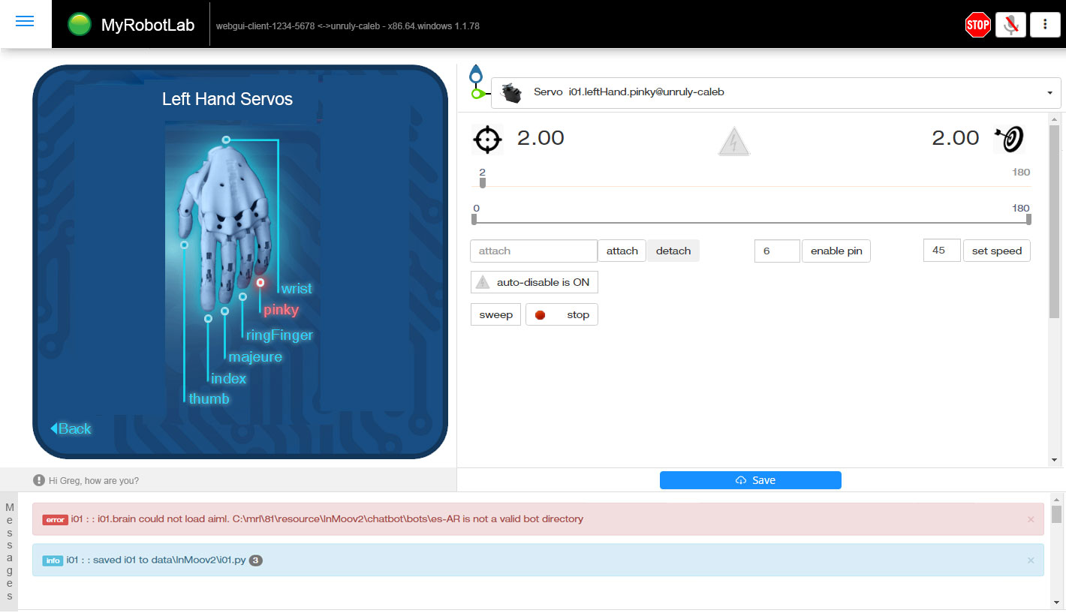The width and height of the screenshot is (1066, 613).
Task: Focus the pin number field showing 6
Action: click(x=777, y=251)
